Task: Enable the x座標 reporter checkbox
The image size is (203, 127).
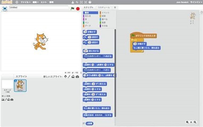Action: (x=84, y=124)
